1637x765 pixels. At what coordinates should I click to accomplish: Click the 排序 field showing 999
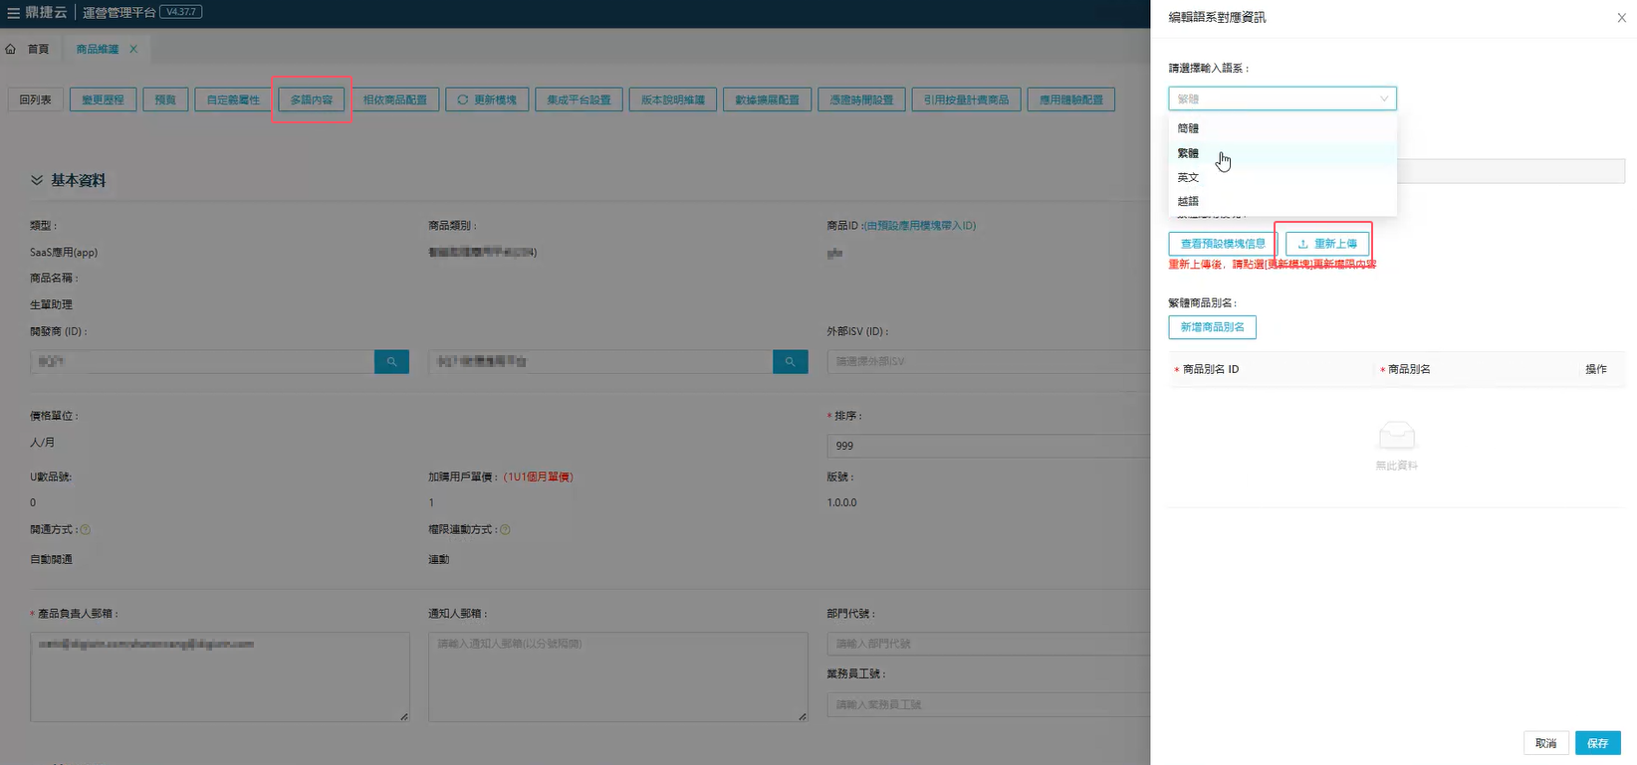pos(988,446)
